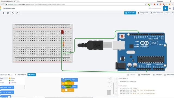Click the pink Variables category color dot
This screenshot has width=174, height=98.
10,83
